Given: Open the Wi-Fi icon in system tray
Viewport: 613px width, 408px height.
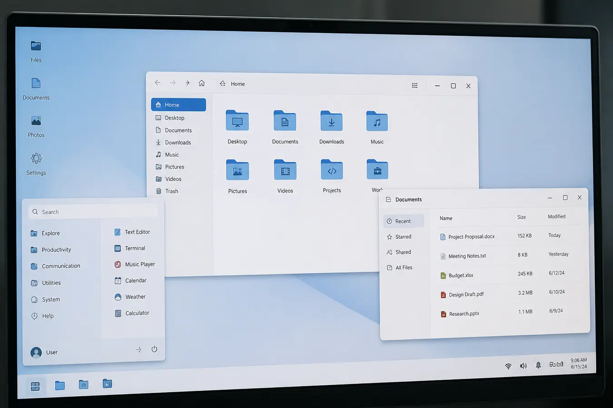Looking at the screenshot, I should 508,366.
